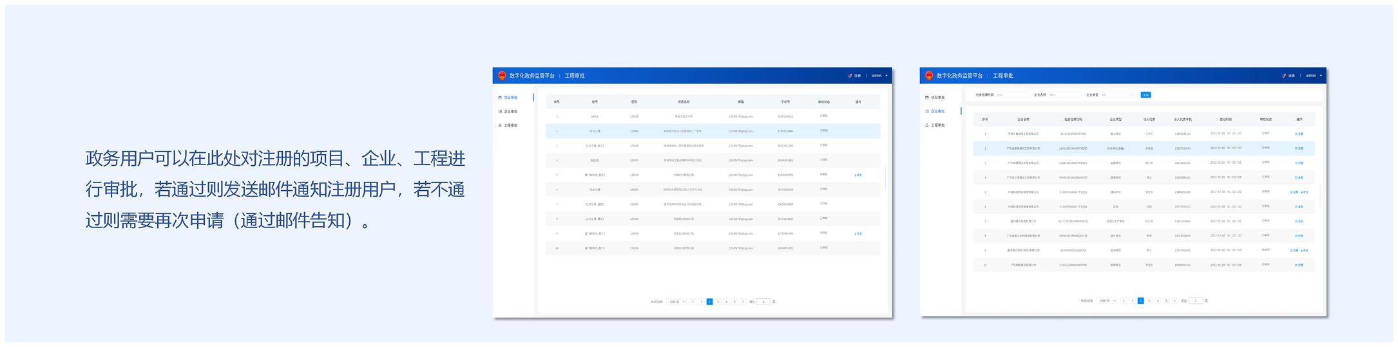
Task: Click 审核状态 column header in left window
Action: (824, 102)
